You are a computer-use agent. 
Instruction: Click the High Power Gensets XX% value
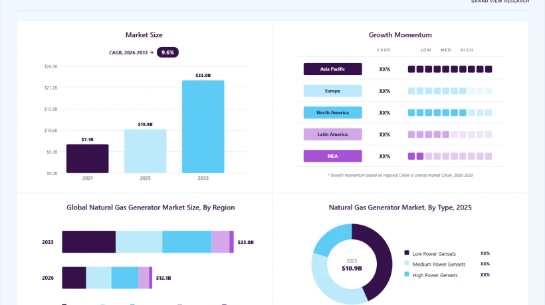(x=485, y=275)
